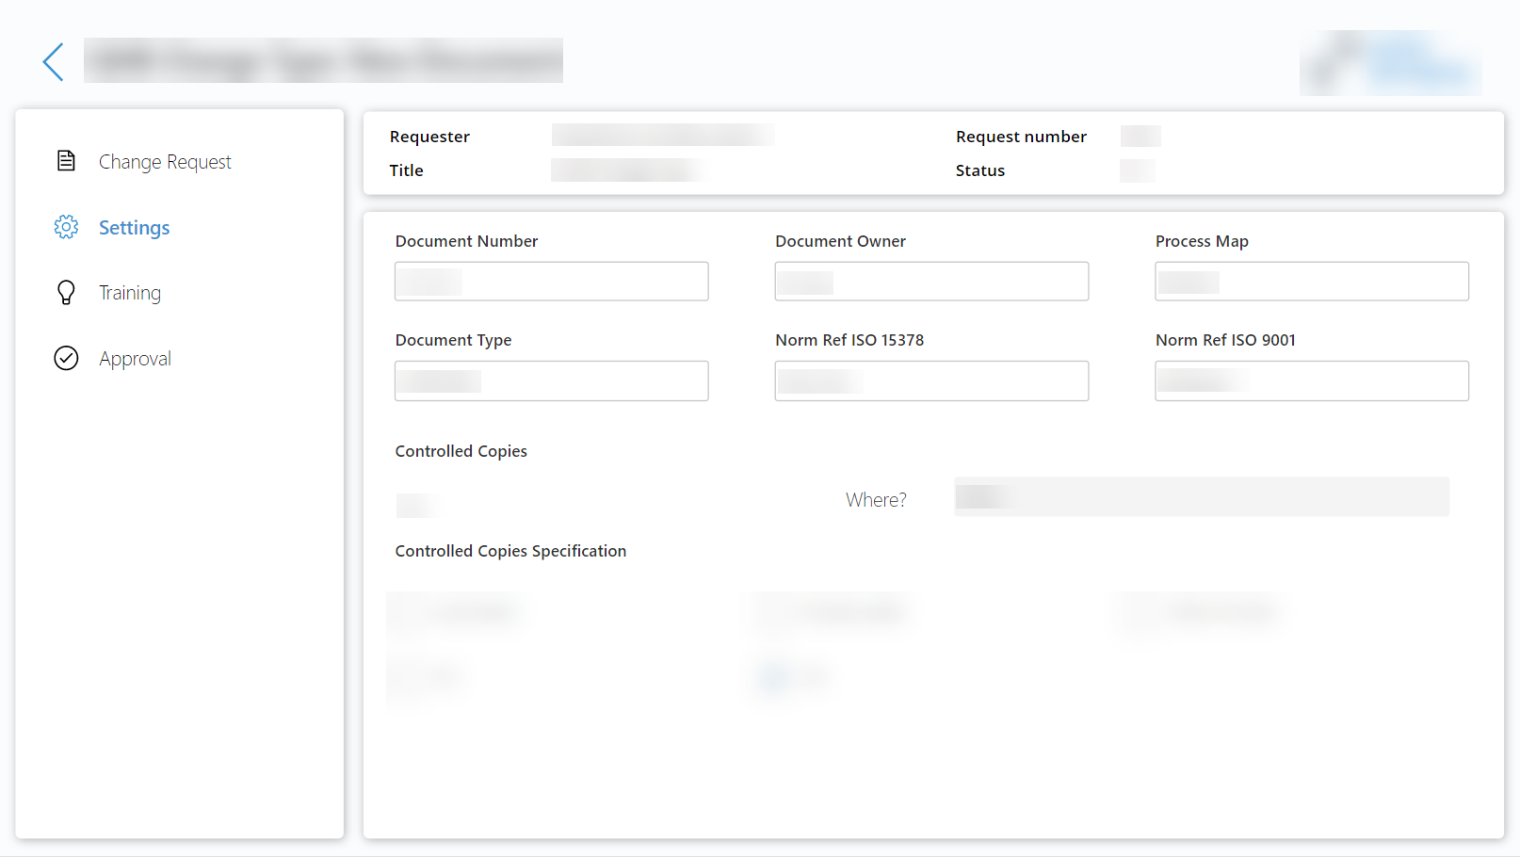This screenshot has height=857, width=1520.
Task: Click the Training lightbulb icon
Action: (x=66, y=293)
